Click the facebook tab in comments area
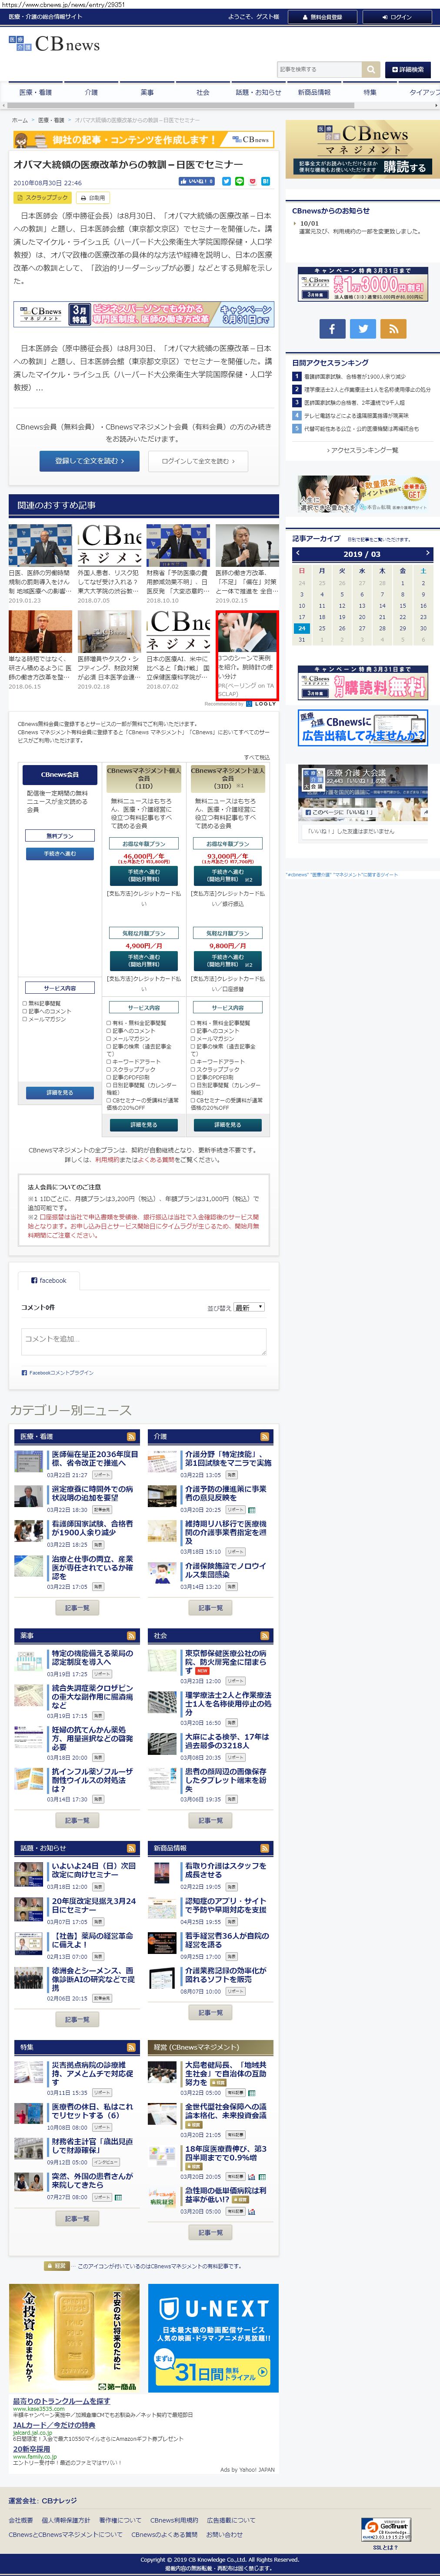This screenshot has width=440, height=2576. (50, 1280)
